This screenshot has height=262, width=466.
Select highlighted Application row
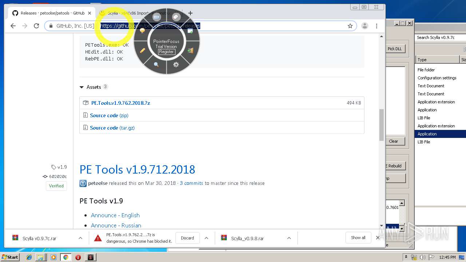point(440,134)
